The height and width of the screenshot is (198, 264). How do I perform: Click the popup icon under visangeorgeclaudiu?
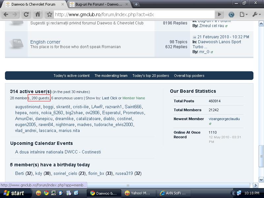(x=210, y=124)
